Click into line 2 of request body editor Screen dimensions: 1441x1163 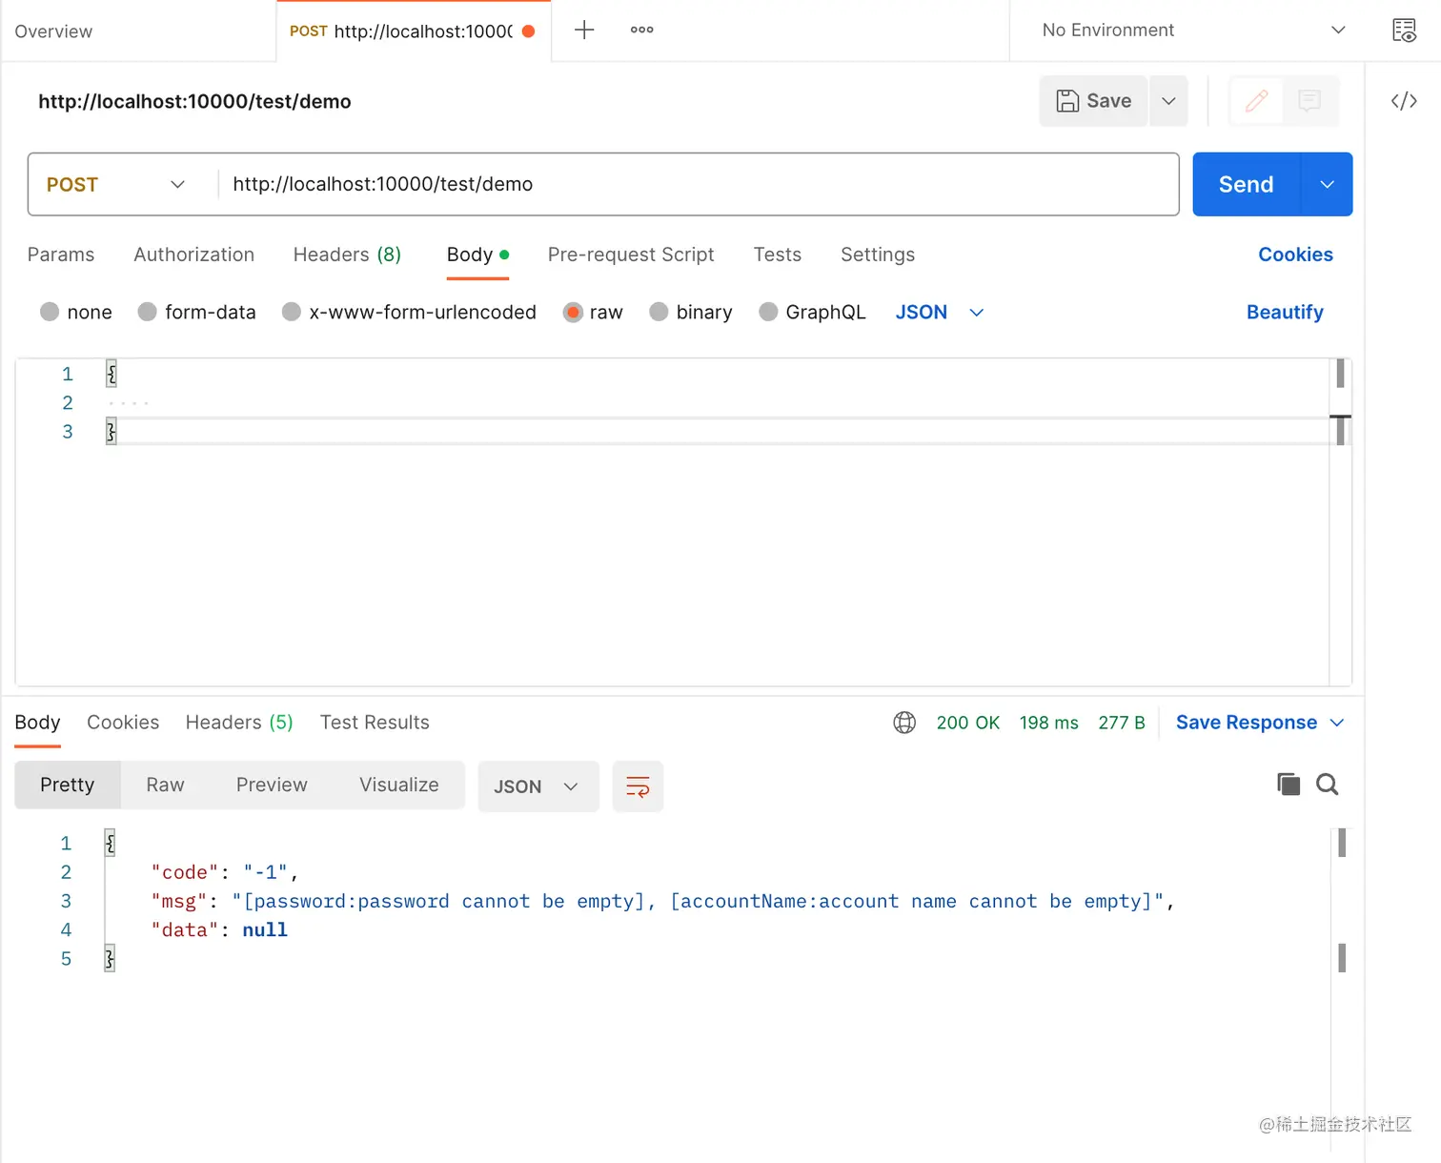tap(715, 402)
